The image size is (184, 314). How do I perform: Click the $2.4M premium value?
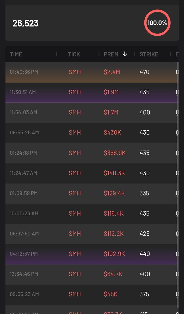(x=112, y=72)
